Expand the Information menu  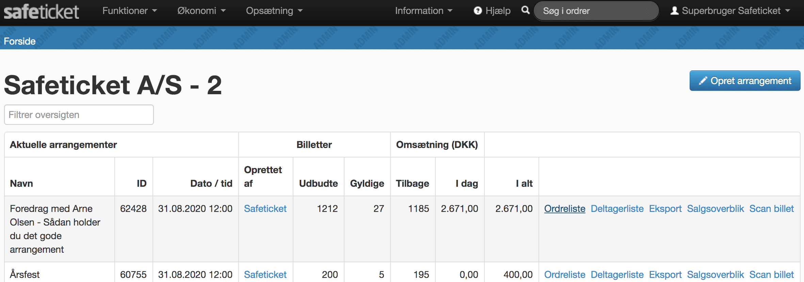pyautogui.click(x=424, y=11)
